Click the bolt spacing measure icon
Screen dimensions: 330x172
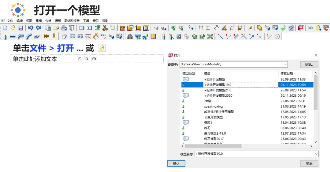pos(240,28)
